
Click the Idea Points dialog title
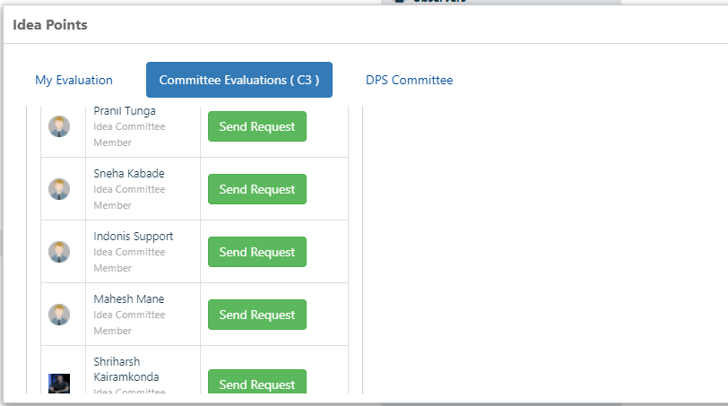[50, 24]
